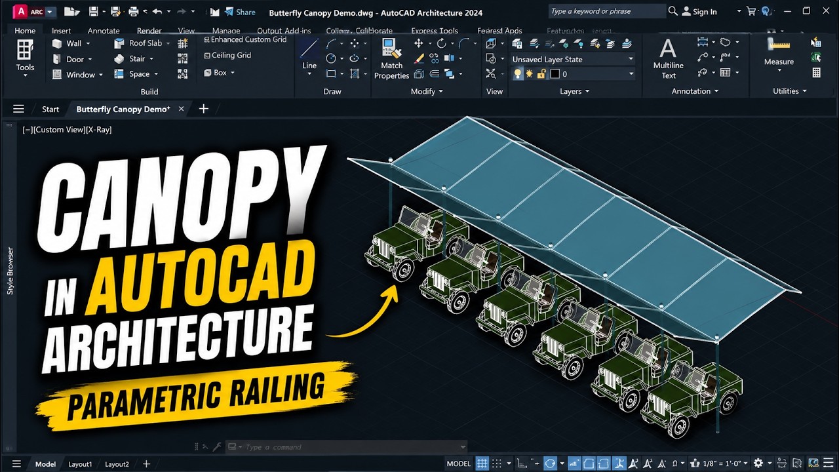Click the [X-Ray] visual style label
Screen dimensions: 839x472
pos(98,130)
